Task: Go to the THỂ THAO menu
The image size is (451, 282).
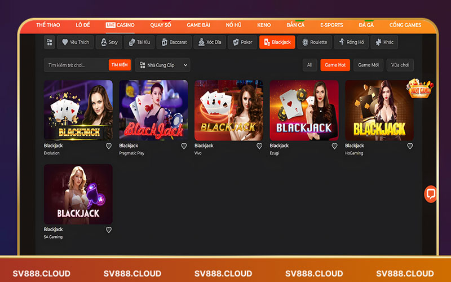Action: point(48,25)
